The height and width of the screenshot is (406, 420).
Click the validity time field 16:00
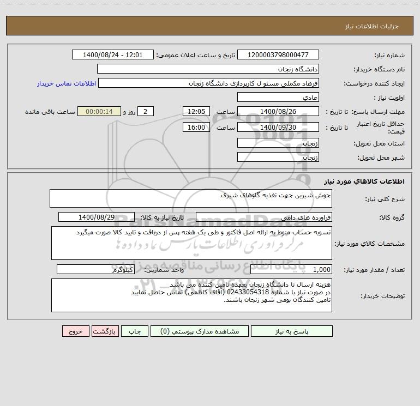[196, 127]
